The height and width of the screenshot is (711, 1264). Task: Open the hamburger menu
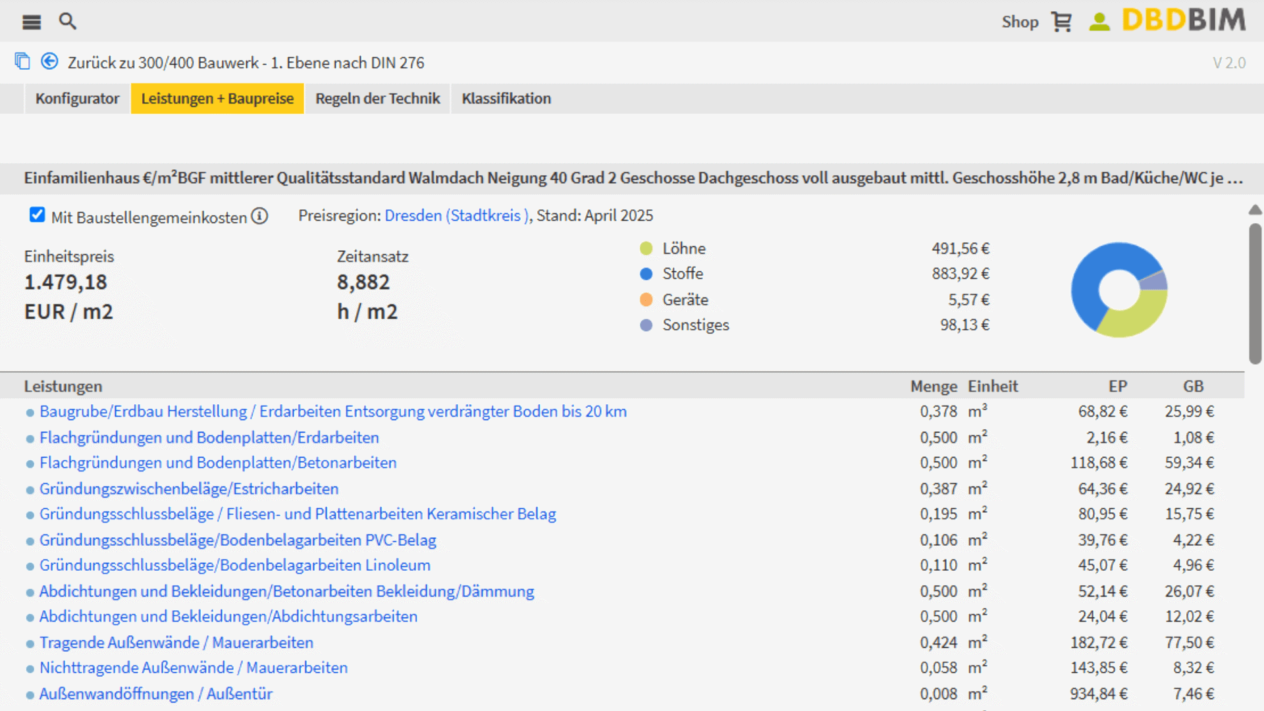click(31, 22)
